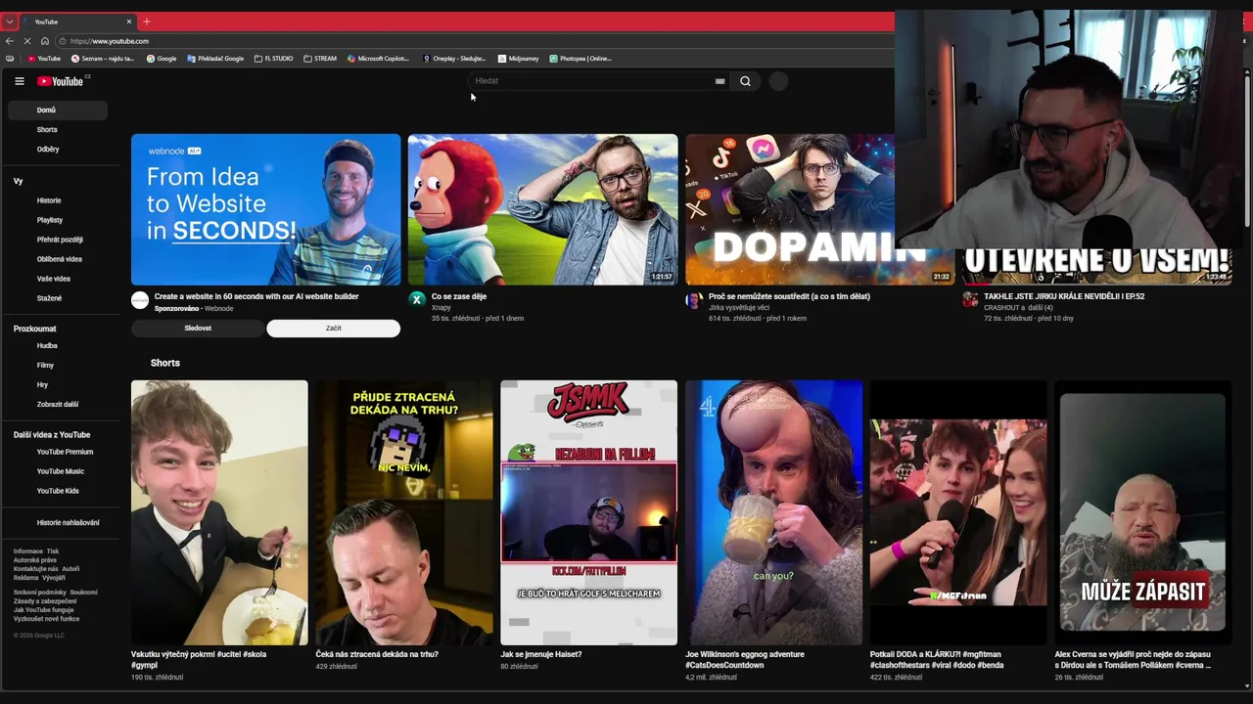Open the Seznam bookmark
The width and height of the screenshot is (1253, 704).
(103, 59)
